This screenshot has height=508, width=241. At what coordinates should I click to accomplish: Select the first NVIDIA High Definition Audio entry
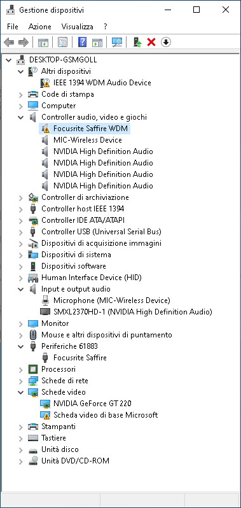point(103,152)
